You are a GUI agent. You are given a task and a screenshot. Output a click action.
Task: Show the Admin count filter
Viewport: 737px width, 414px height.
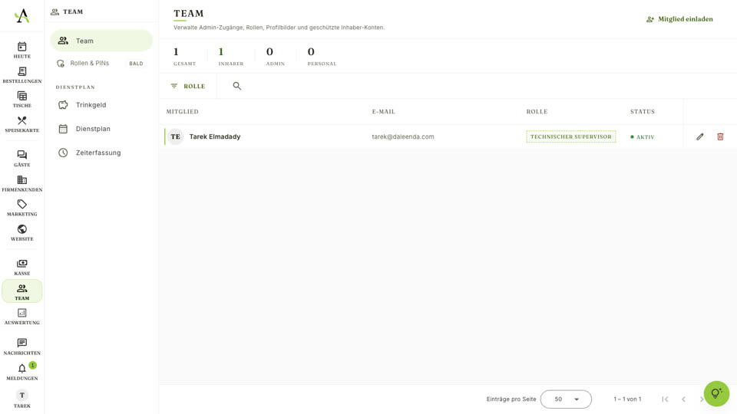[x=276, y=56]
